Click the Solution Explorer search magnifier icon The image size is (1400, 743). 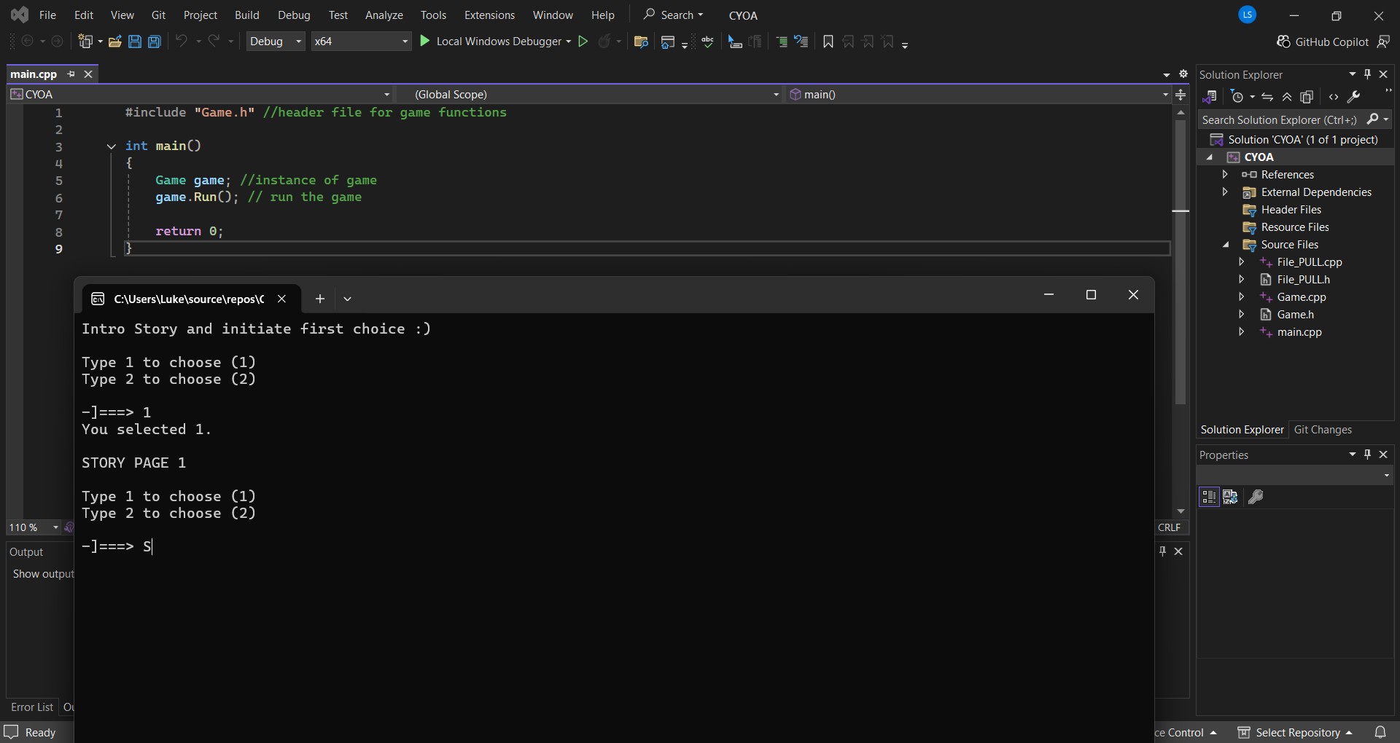pyautogui.click(x=1373, y=119)
